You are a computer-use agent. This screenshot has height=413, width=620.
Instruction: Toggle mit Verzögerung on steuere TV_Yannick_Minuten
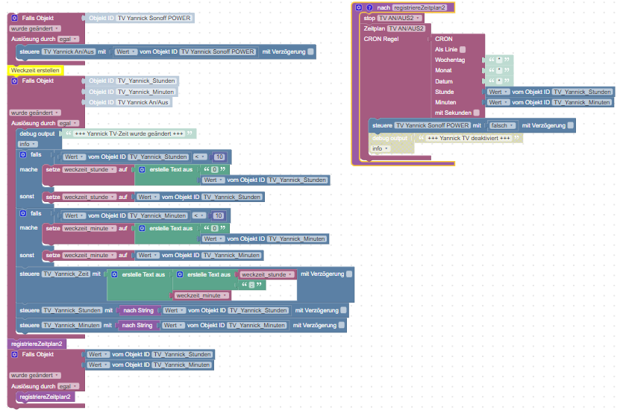pos(342,325)
